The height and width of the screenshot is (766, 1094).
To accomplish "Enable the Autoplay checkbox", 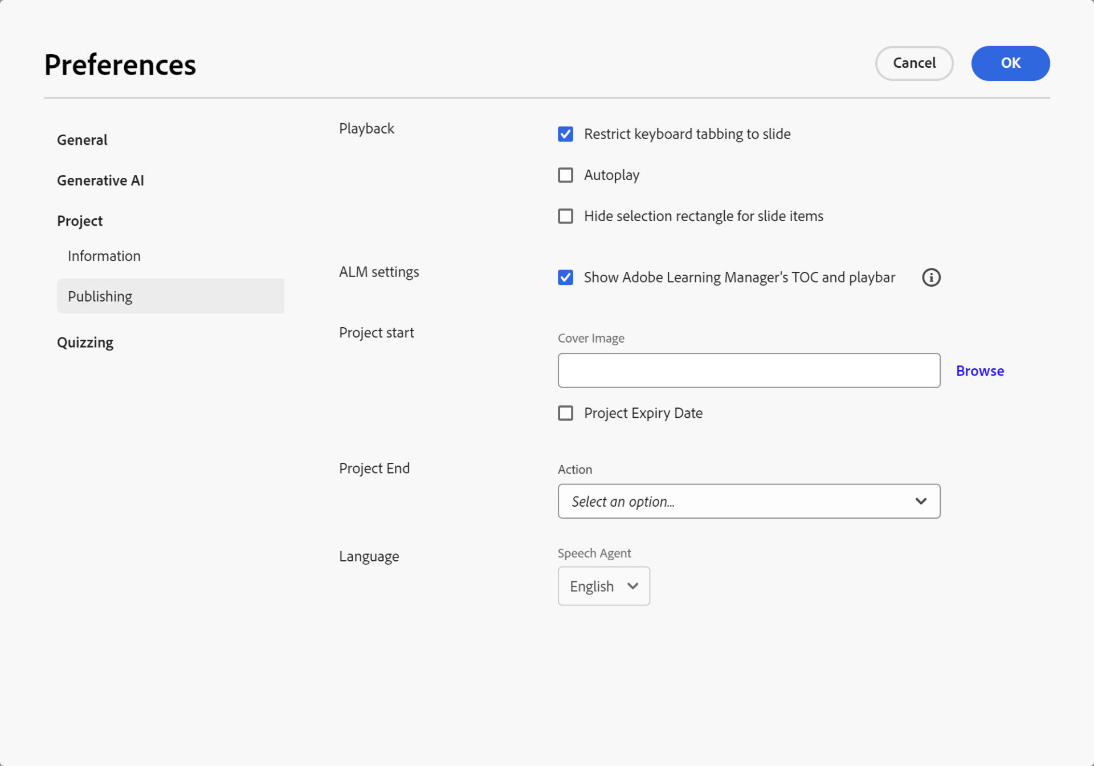I will pos(565,175).
